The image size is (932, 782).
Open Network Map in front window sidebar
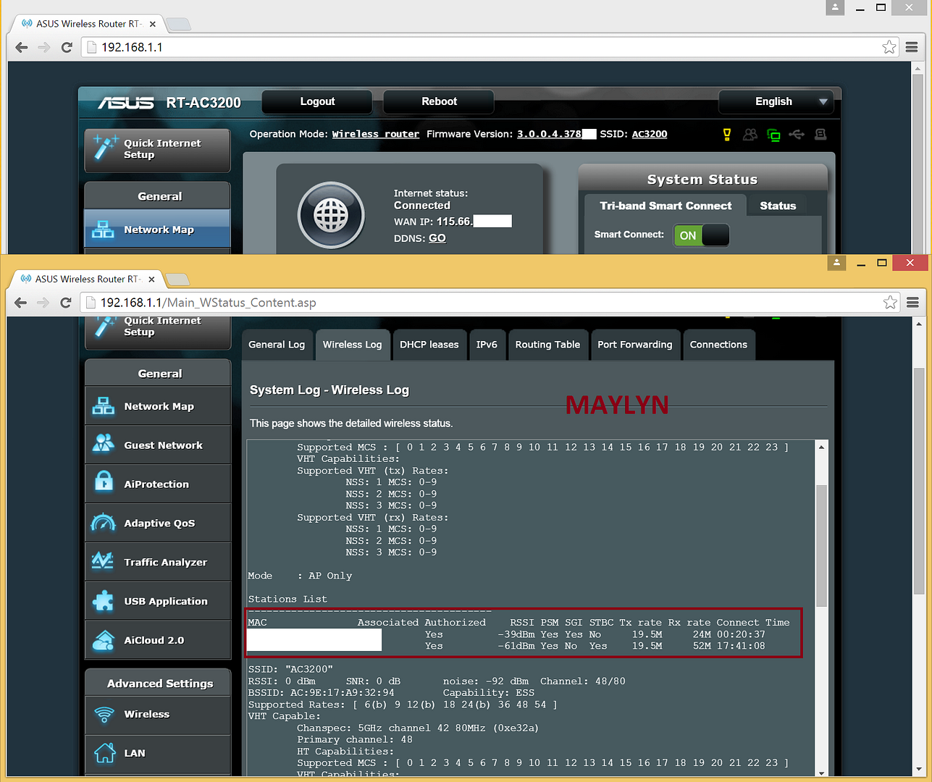coord(158,406)
